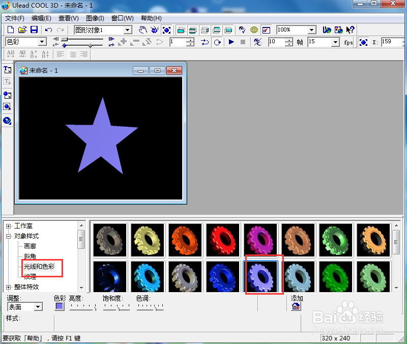The height and width of the screenshot is (344, 407).
Task: Click the 色彩 color swatch
Action: tap(60, 306)
